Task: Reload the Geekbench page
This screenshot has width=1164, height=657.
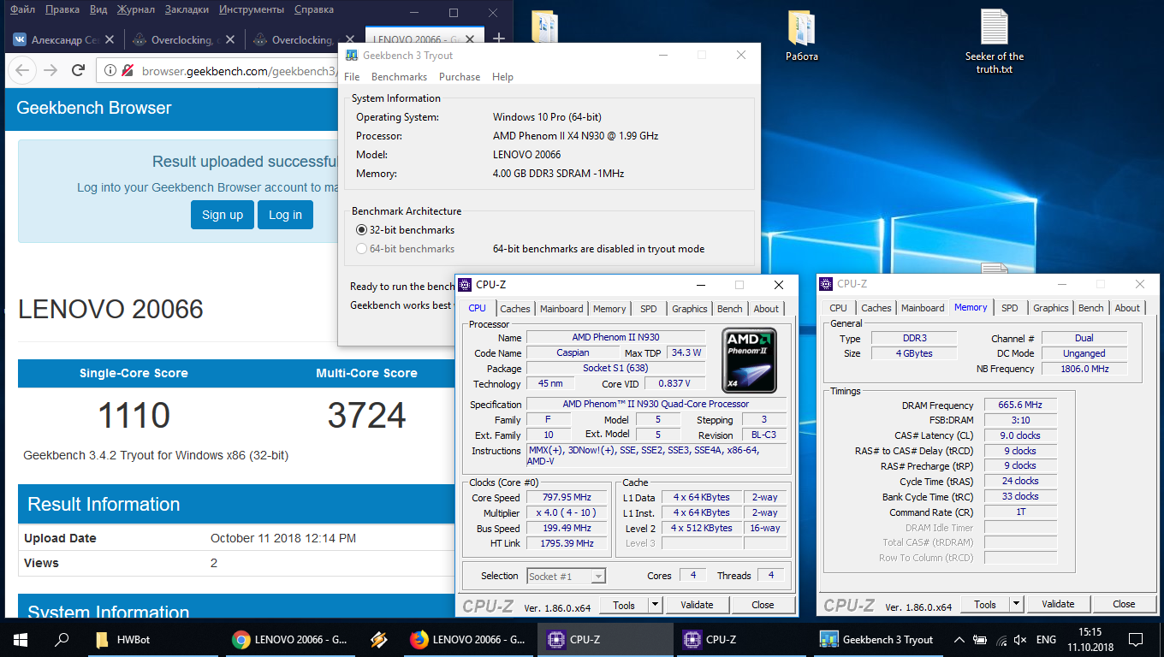Action: click(x=78, y=71)
